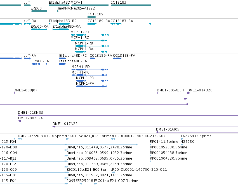Viewport: 238px width, 185px height.
Task: Click the CG13189 gene label
Action: 95,14
